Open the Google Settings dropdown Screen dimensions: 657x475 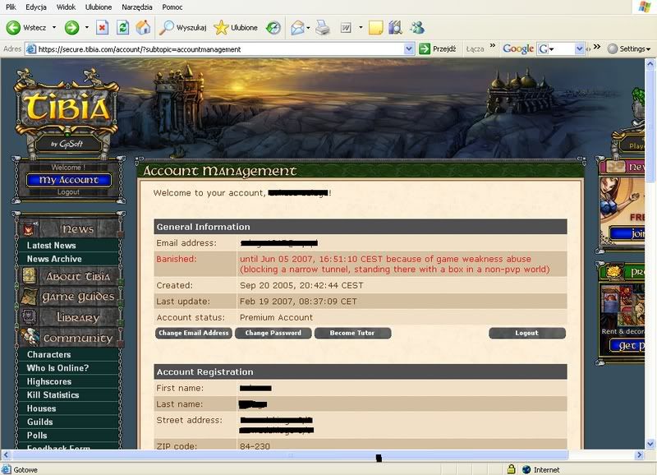(629, 49)
